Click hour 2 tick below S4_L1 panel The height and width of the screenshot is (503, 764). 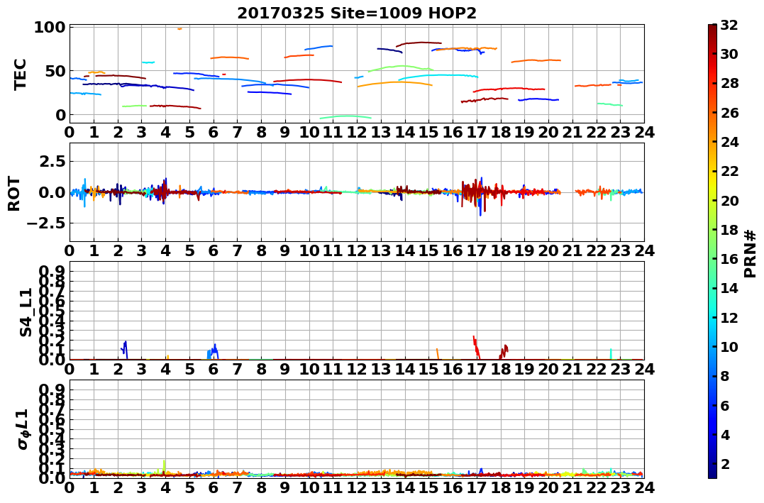118,369
